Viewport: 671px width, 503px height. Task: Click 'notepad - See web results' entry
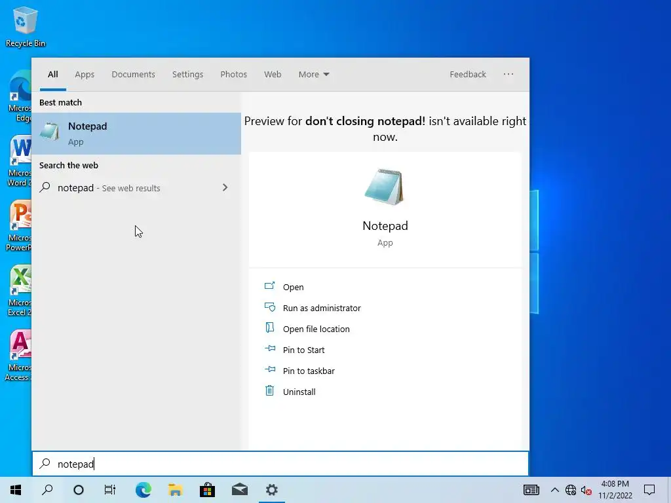click(x=136, y=188)
